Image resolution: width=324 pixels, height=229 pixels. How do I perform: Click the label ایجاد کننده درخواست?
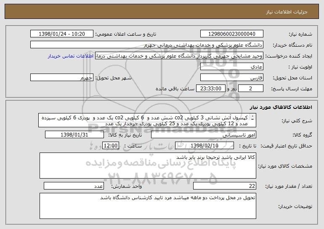coord(289,56)
